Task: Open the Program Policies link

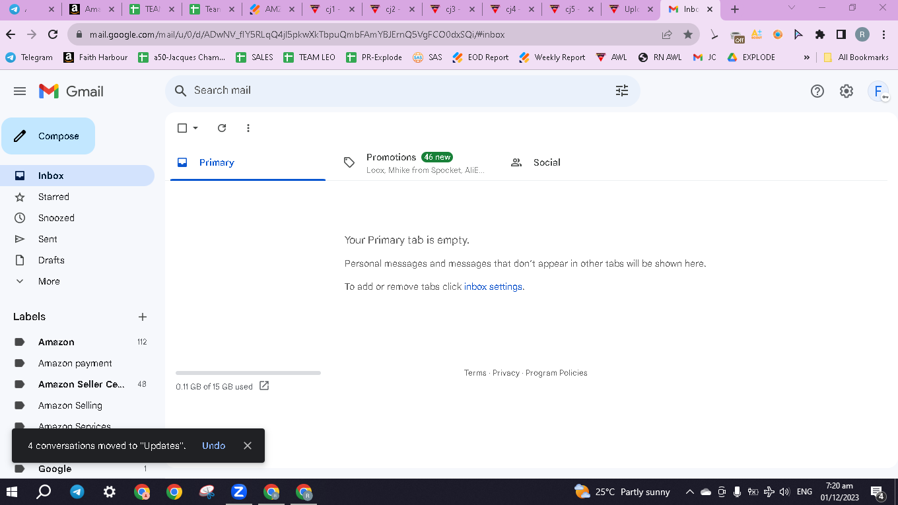Action: (x=557, y=373)
